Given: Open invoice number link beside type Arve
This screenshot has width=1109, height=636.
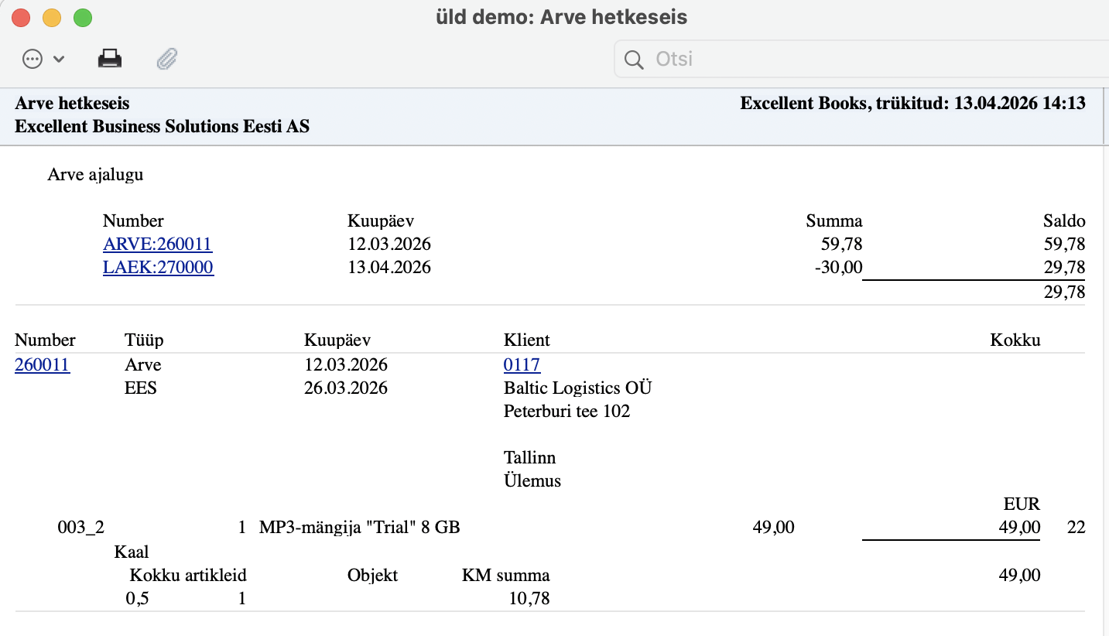Looking at the screenshot, I should point(43,364).
